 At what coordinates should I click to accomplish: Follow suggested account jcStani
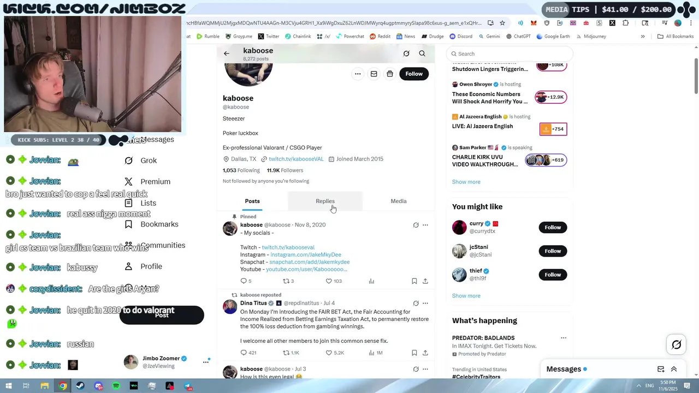553,251
